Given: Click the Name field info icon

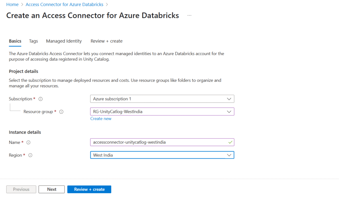Looking at the screenshot, I should pos(28,143).
